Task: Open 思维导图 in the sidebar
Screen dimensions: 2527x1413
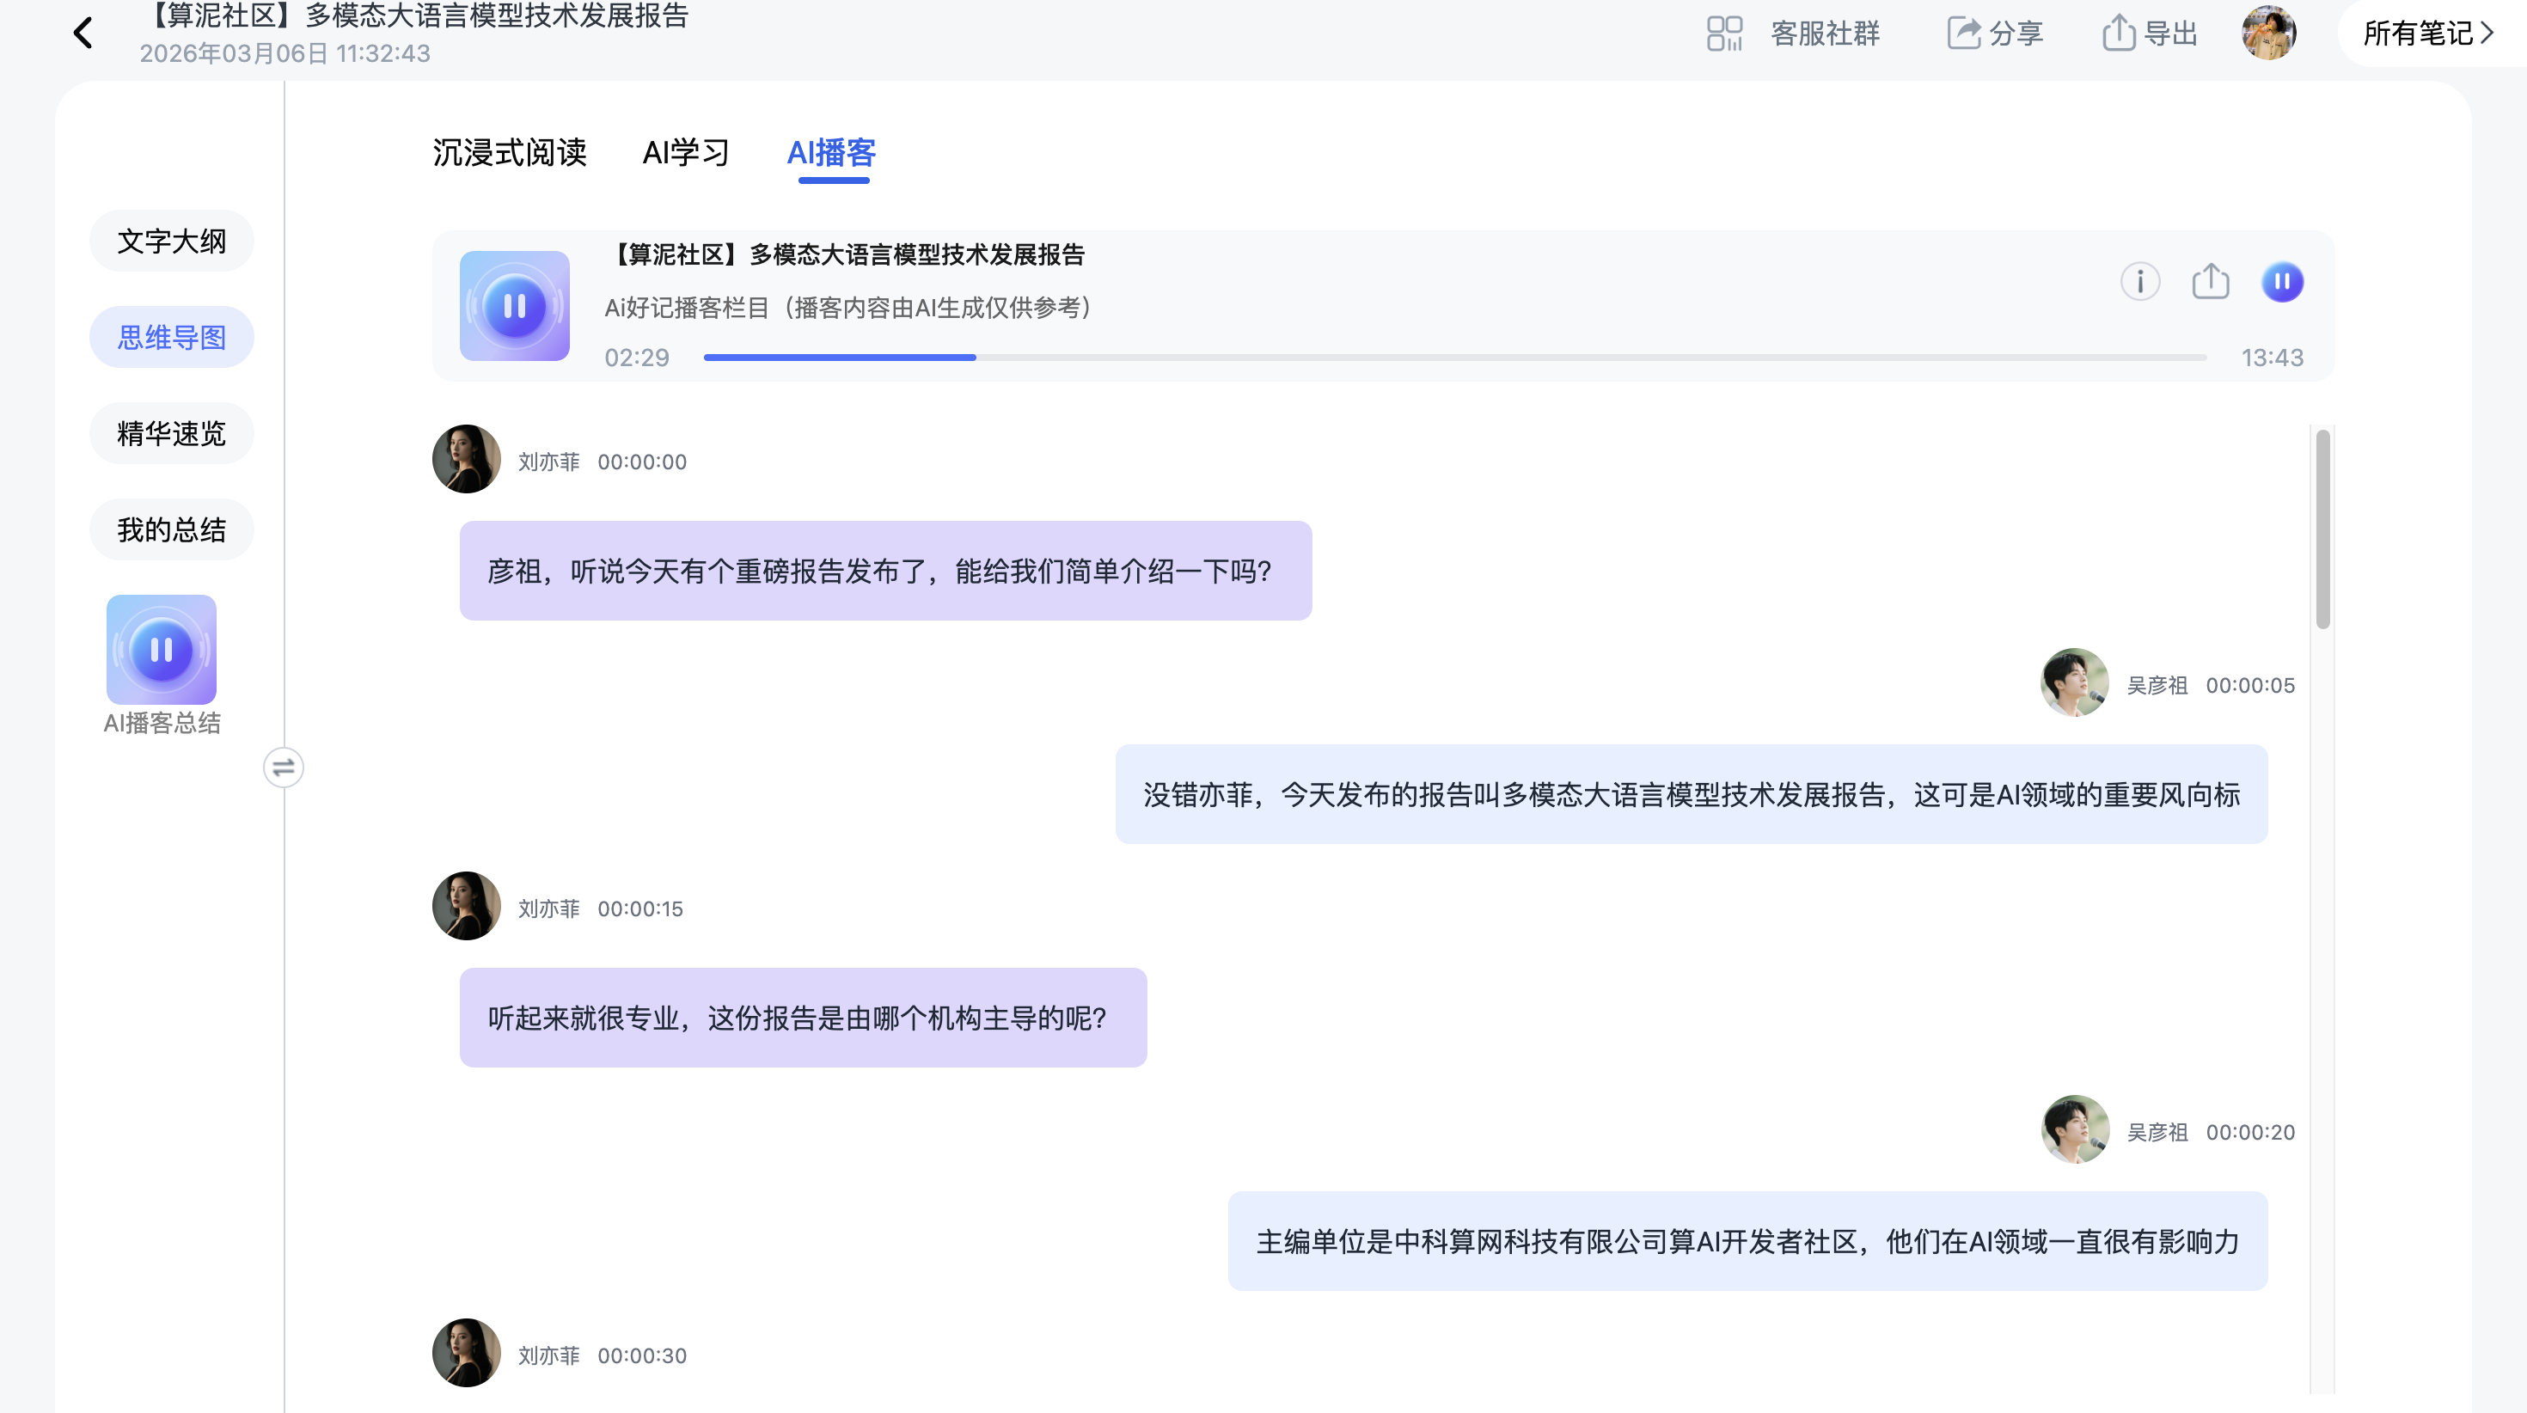Action: point(172,338)
